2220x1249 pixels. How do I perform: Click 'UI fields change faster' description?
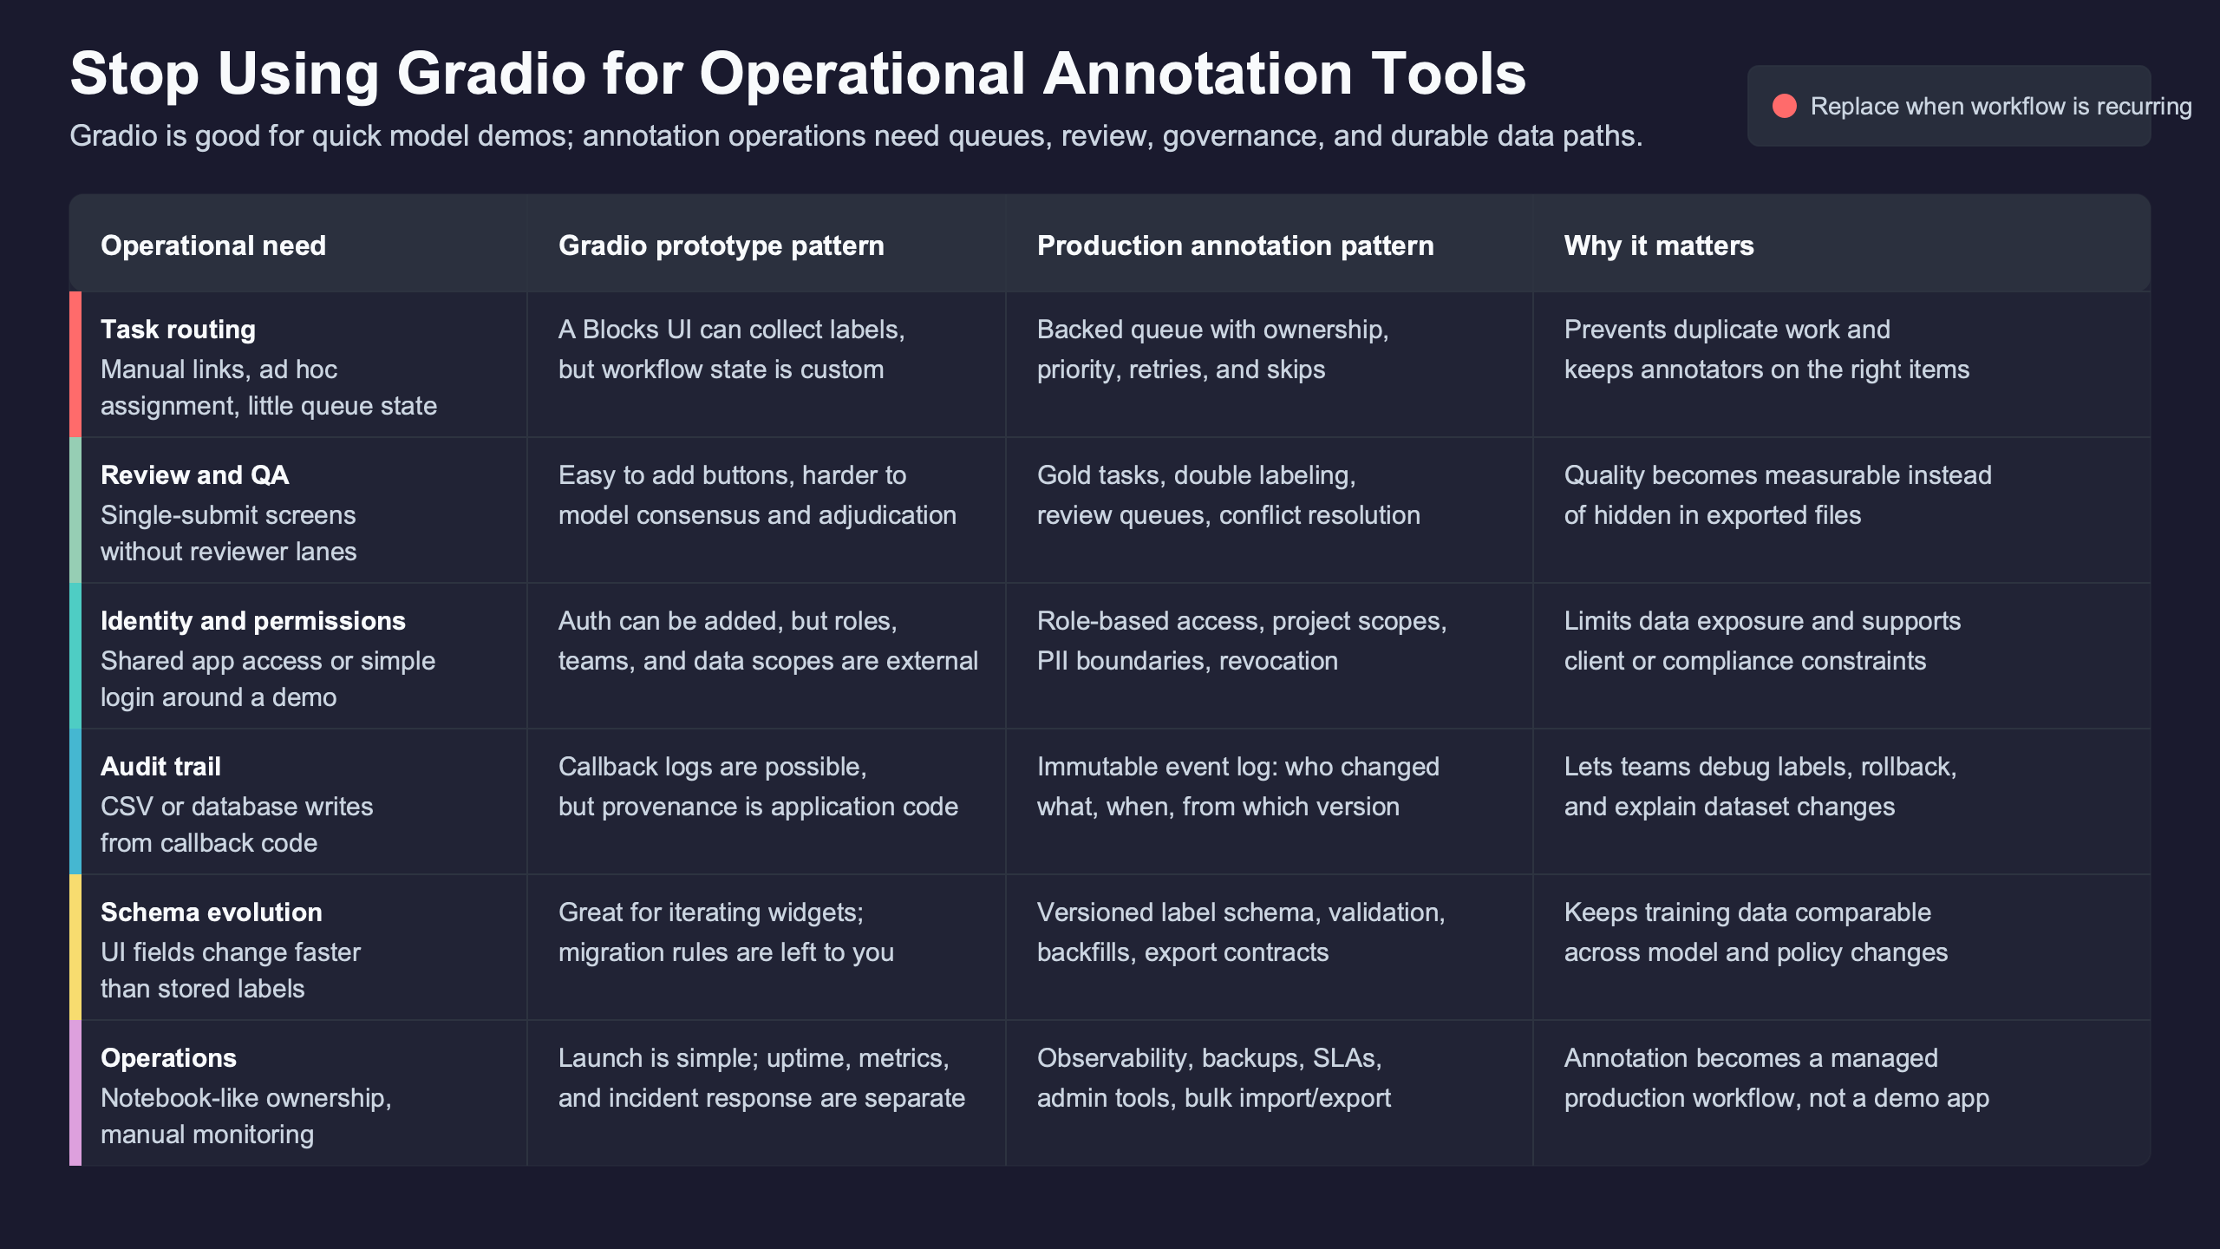pos(231,971)
